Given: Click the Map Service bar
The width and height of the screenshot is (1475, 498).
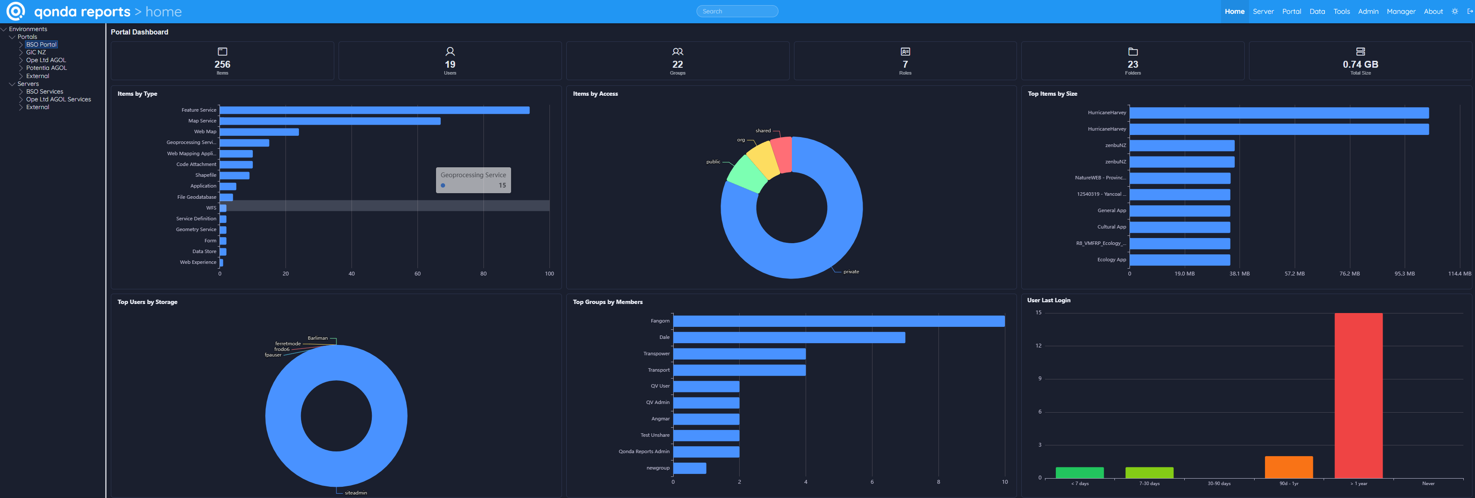Looking at the screenshot, I should click(x=330, y=121).
